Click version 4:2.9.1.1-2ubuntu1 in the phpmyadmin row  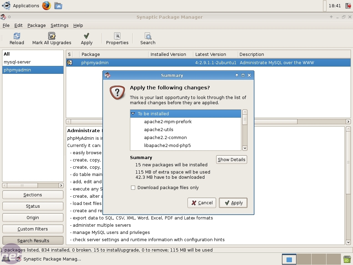216,63
